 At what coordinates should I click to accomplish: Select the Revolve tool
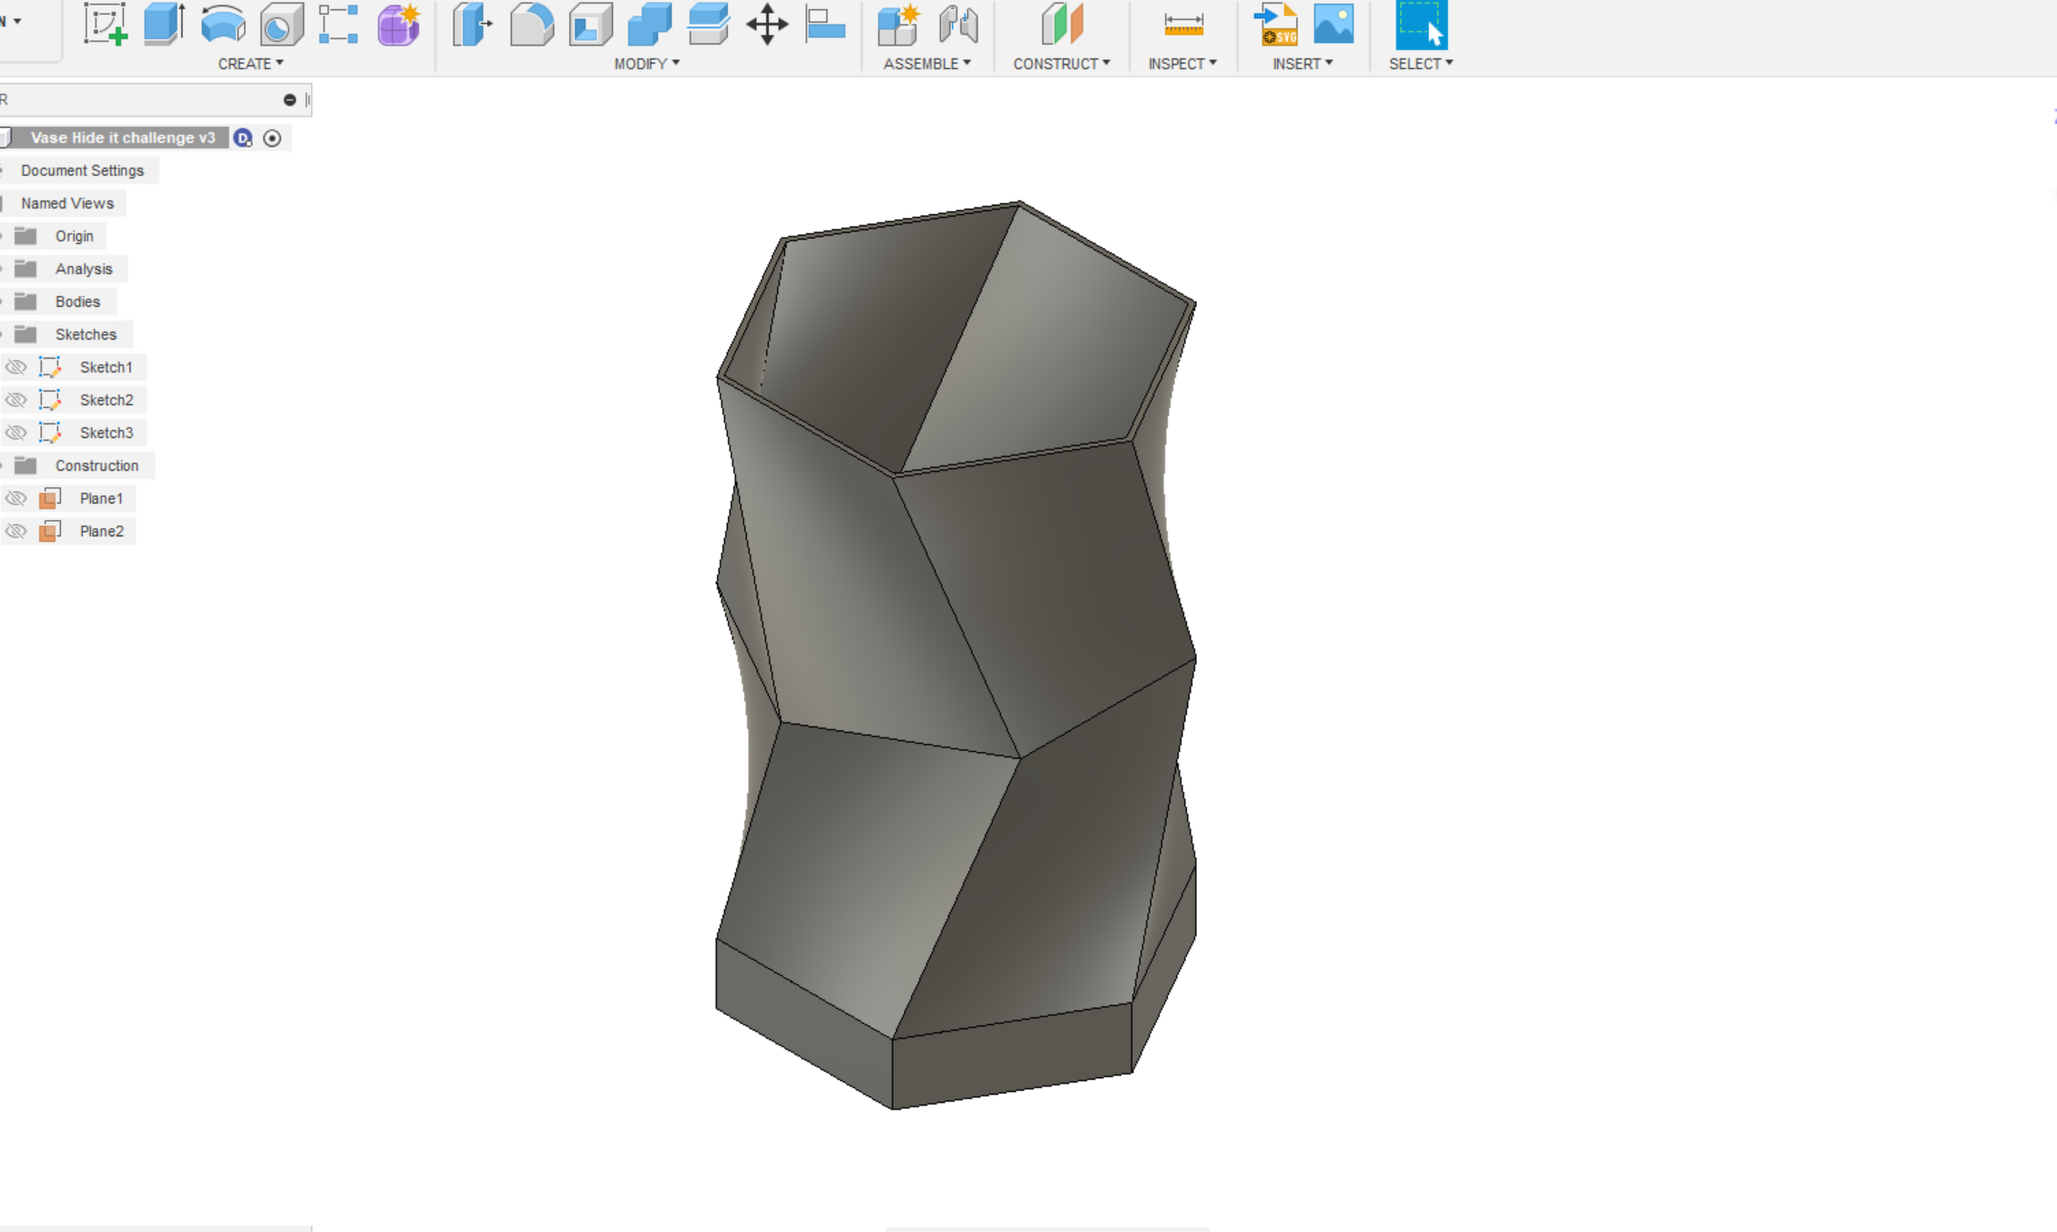pyautogui.click(x=223, y=25)
